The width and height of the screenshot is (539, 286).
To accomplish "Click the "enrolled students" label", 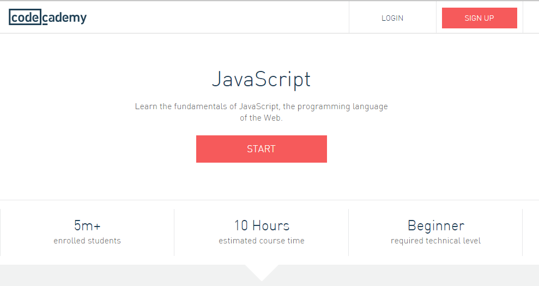I will 87,241.
